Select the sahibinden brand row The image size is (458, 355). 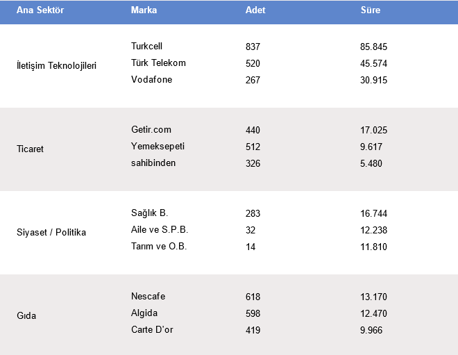pos(153,163)
